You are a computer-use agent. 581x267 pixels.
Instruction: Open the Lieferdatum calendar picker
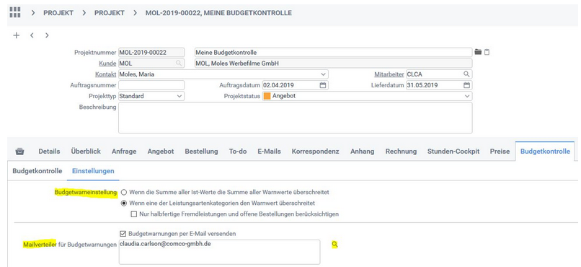[467, 85]
